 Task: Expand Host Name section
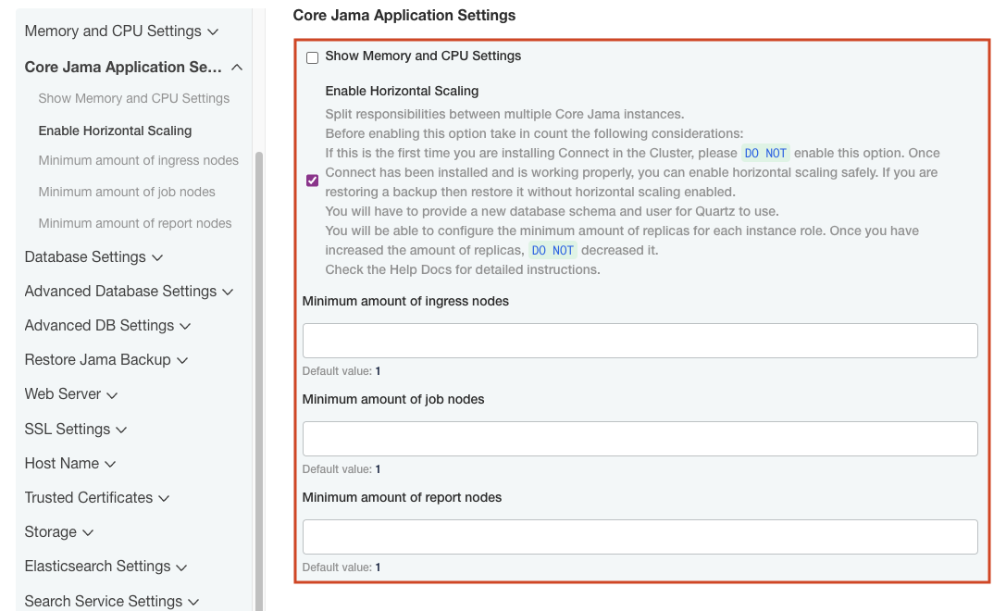click(70, 463)
